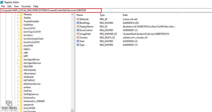Expand the Ucx01000 key
The width and height of the screenshot is (212, 112).
tap(18, 46)
